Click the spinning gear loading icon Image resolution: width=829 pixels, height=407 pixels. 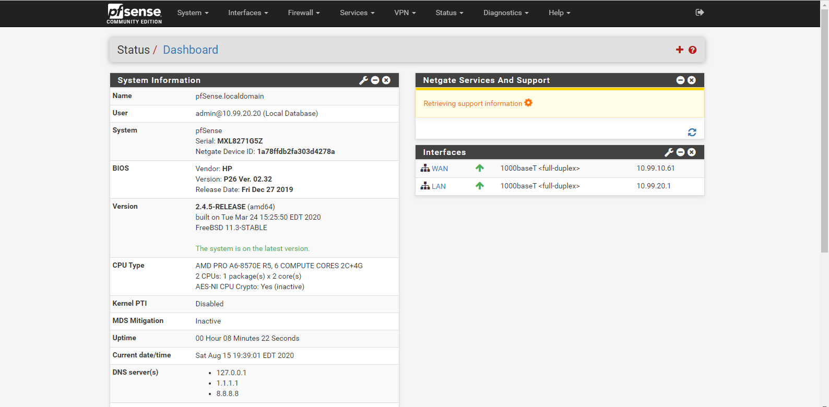pos(528,103)
